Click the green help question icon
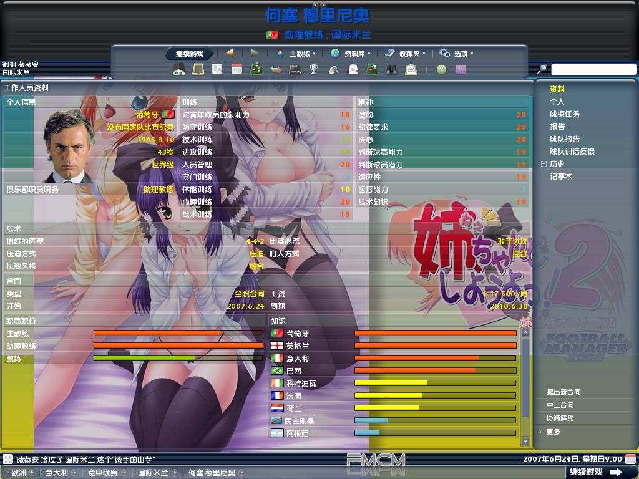 click(x=441, y=70)
